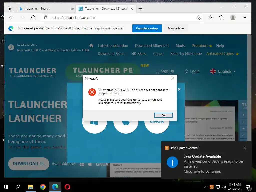Open Collections icon in Edge toolbar
The width and height of the screenshot is (256, 192).
221,17
